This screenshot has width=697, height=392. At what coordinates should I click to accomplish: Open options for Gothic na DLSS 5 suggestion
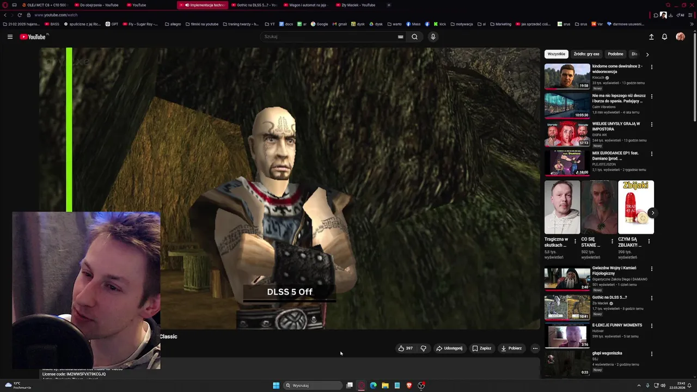651,298
